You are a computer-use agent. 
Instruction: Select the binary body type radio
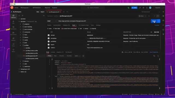coord(84,29)
